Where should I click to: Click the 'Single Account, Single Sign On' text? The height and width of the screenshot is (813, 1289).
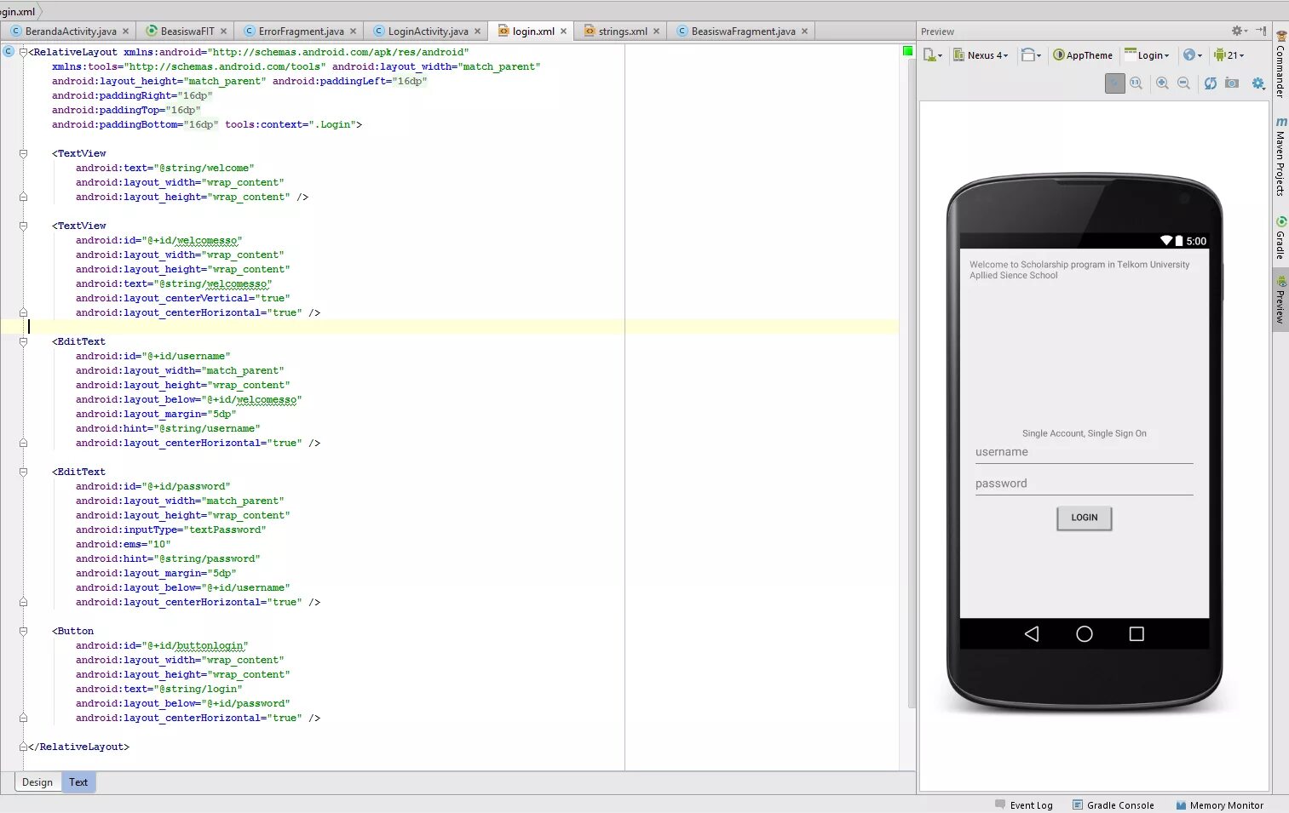(1084, 433)
